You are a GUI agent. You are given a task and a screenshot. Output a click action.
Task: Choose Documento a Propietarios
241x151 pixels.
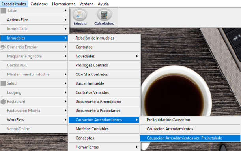click(104, 111)
